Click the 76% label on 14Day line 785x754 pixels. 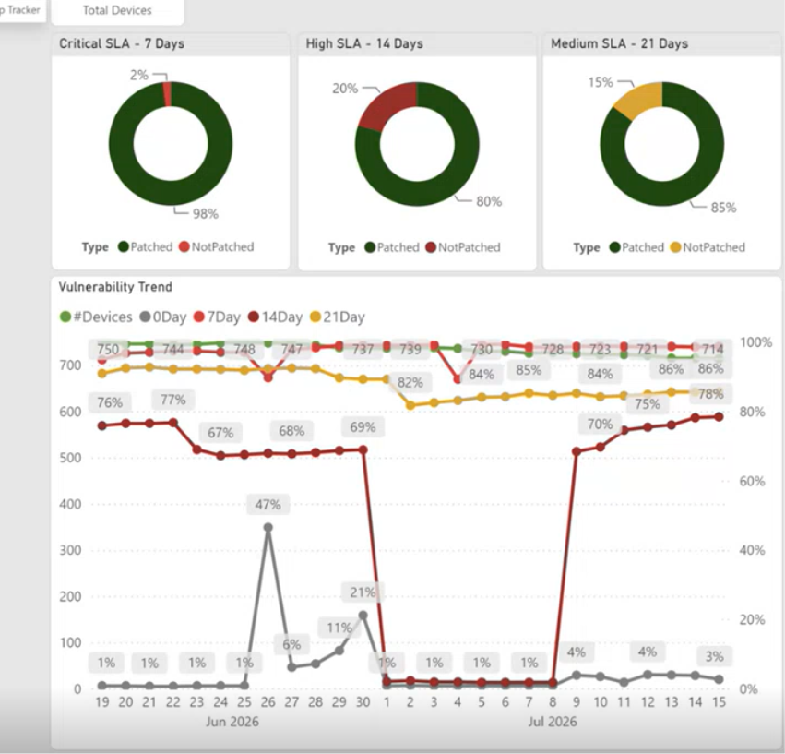click(110, 402)
